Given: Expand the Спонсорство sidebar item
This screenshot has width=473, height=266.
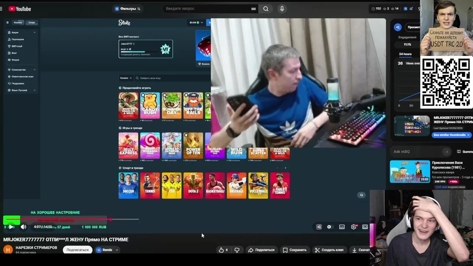Looking at the screenshot, I should click(x=21, y=70).
